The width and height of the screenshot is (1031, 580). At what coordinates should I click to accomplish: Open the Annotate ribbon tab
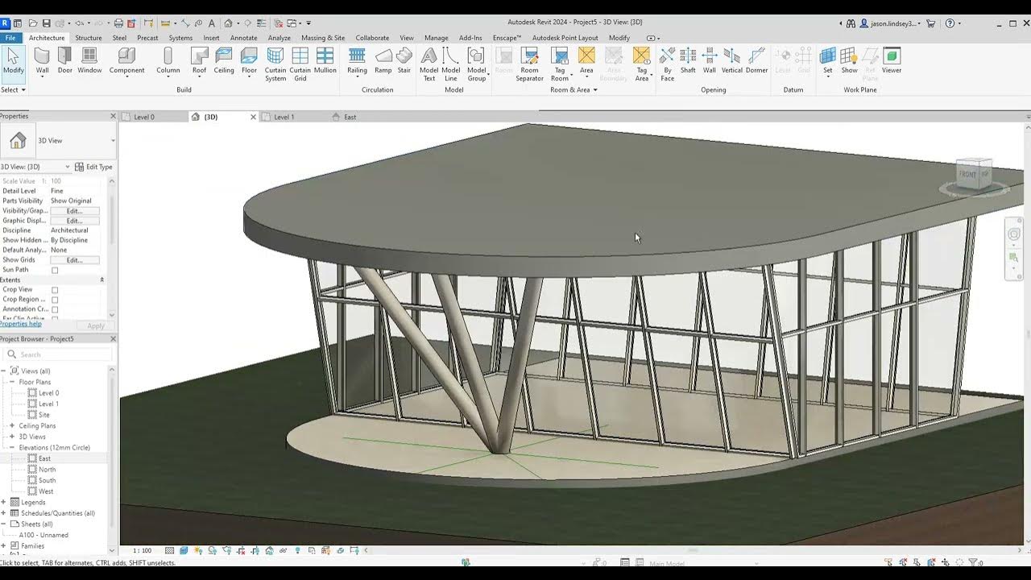click(244, 38)
